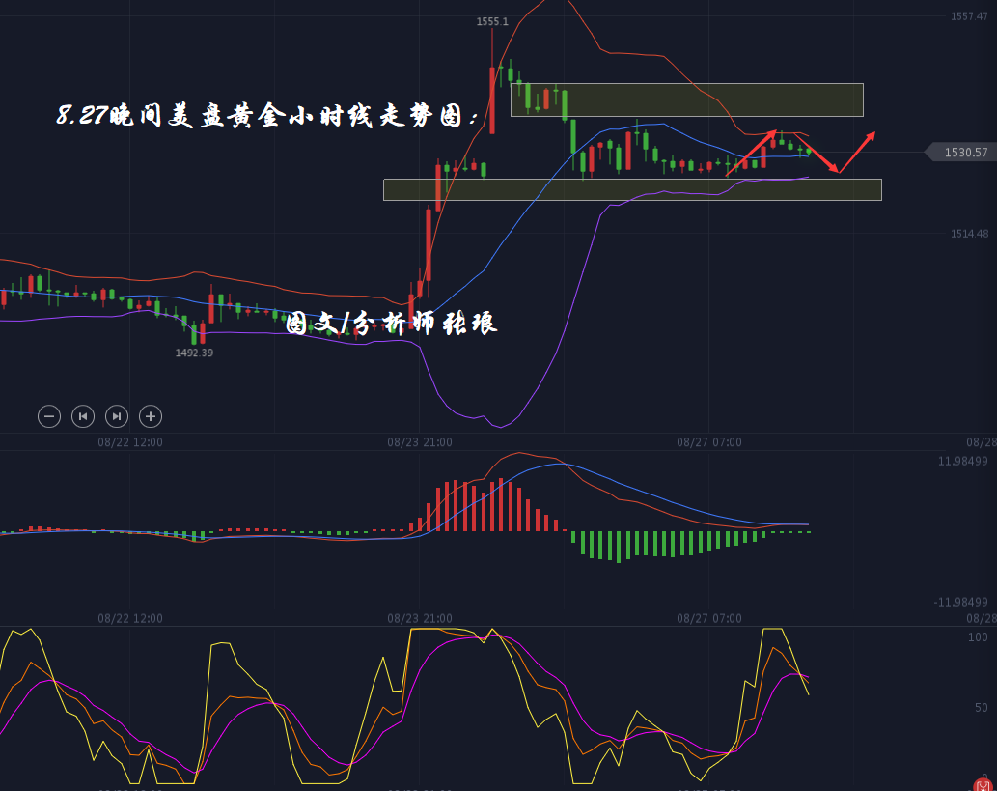997x791 pixels.
Task: Click 08/27 07:00 label under candlestick chart
Action: [x=709, y=442]
